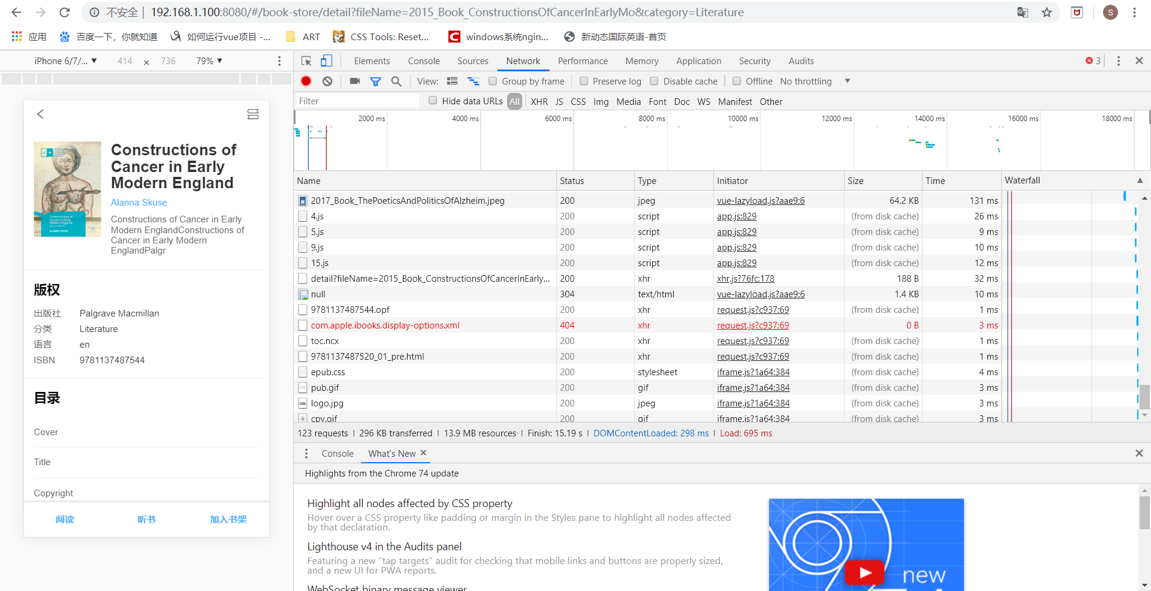Open the Application tab

tap(698, 61)
